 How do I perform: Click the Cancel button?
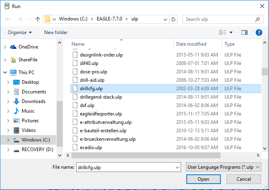(243, 179)
